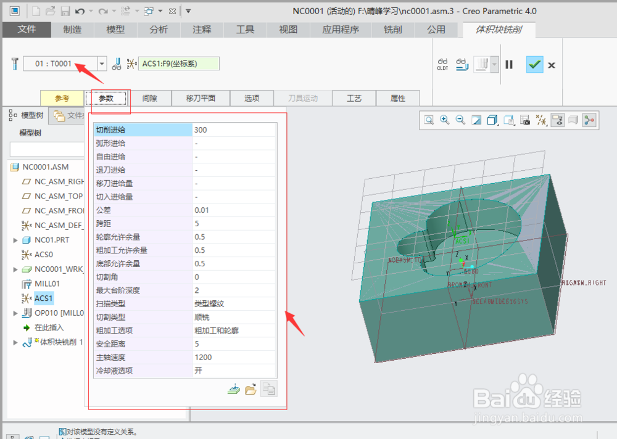The width and height of the screenshot is (617, 439).
Task: Open the Windows dropdown arrow
Action: pyautogui.click(x=160, y=11)
